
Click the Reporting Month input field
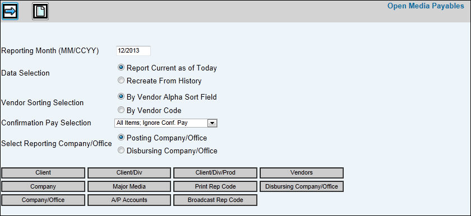click(x=133, y=50)
